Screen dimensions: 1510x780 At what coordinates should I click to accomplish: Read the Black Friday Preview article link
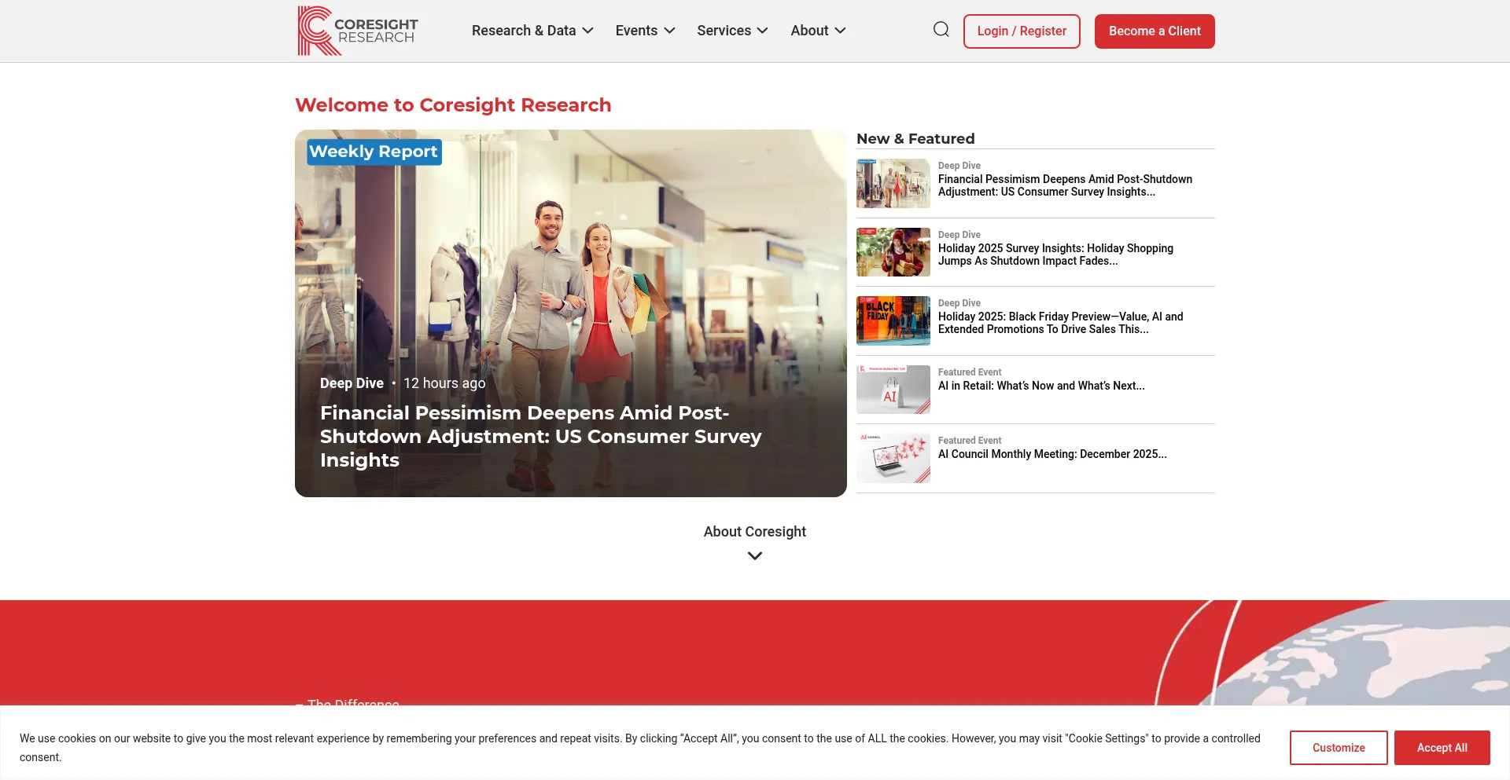tap(1059, 323)
